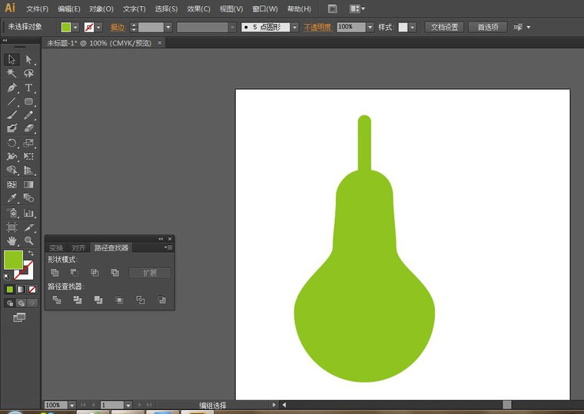584x414 pixels.
Task: Open the zoom level dropdown at bottom
Action: click(72, 405)
